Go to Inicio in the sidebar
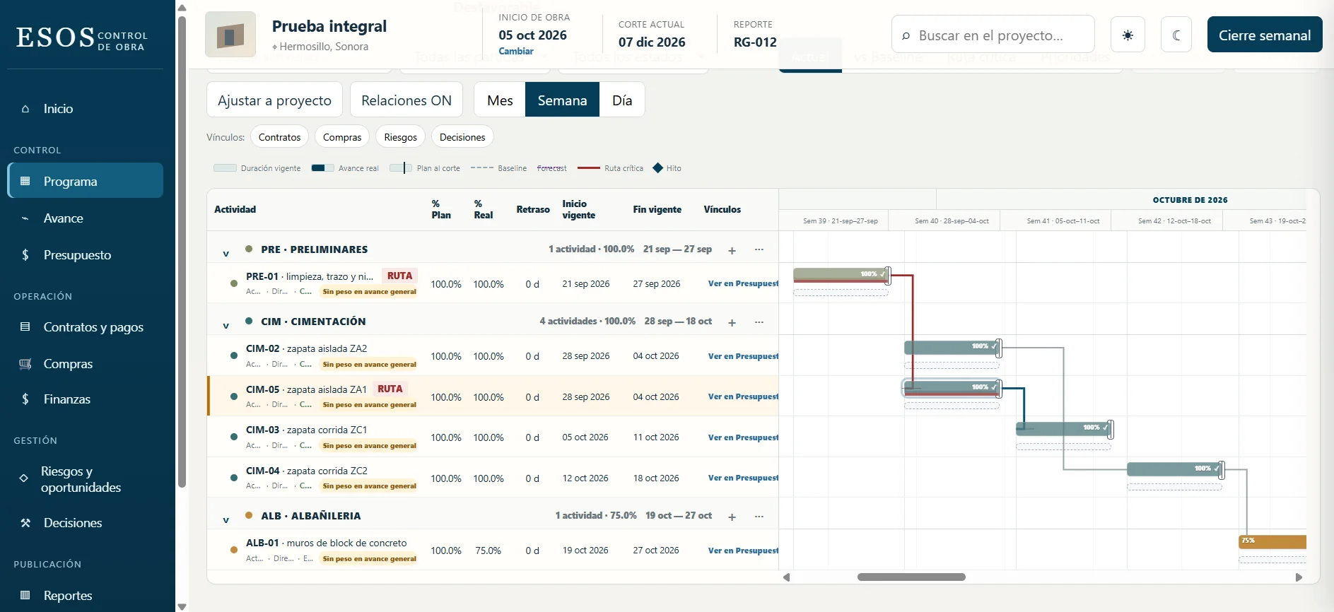This screenshot has width=1334, height=612. (85, 109)
